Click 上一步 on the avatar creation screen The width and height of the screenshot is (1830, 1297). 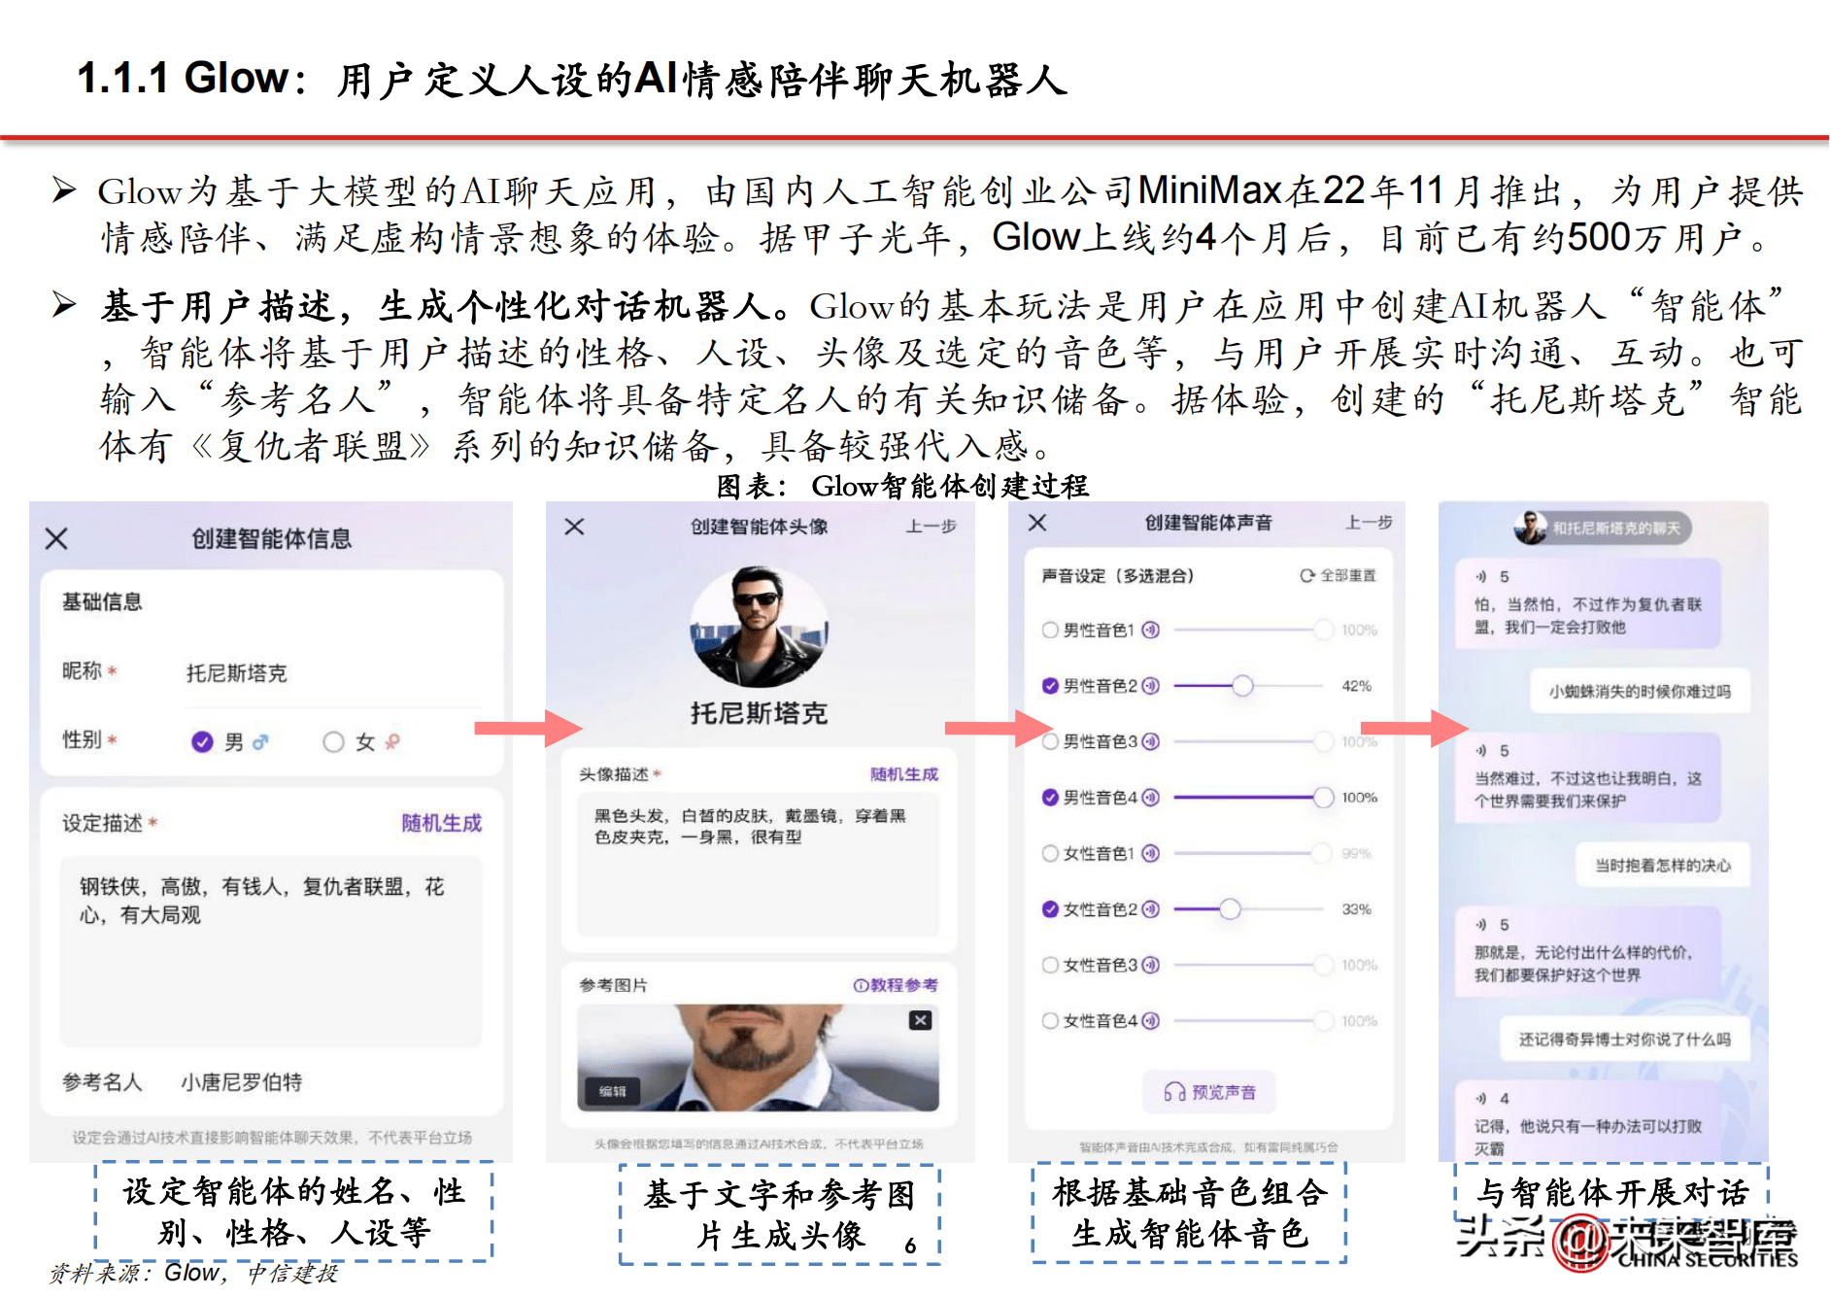[931, 527]
